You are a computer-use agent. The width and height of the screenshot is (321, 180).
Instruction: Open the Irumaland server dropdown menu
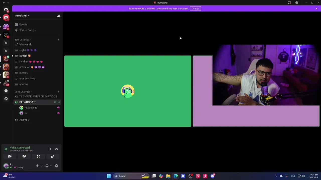tap(22, 15)
